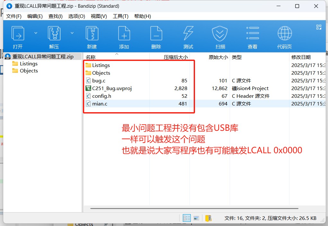Click the Add (添加) file icon

click(124, 33)
